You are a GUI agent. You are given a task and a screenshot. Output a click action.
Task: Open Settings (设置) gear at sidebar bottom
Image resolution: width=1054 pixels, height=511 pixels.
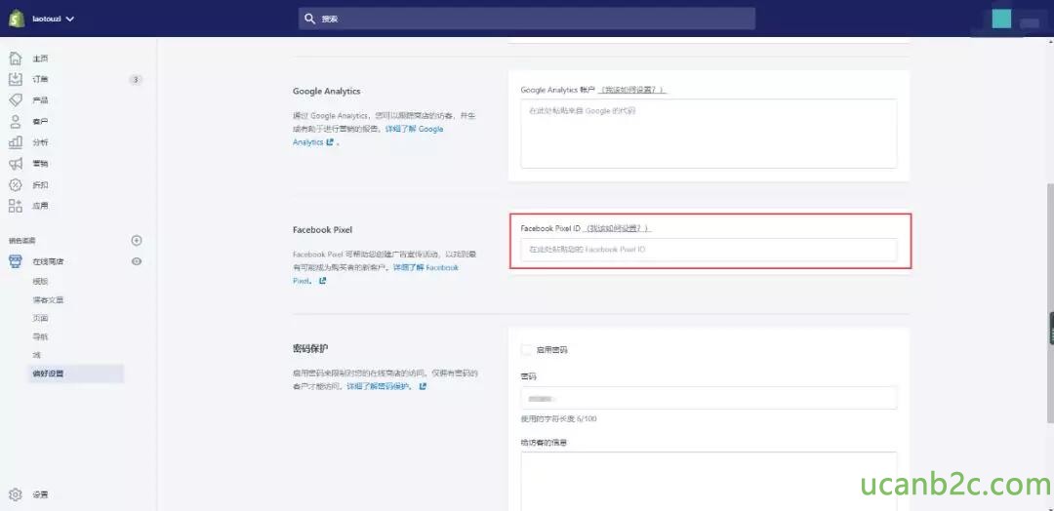15,494
